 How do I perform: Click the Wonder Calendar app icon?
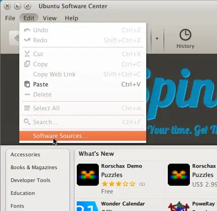click(88, 206)
